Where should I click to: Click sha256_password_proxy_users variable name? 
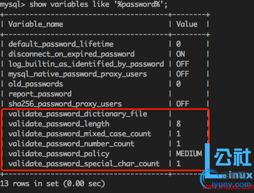(65, 104)
